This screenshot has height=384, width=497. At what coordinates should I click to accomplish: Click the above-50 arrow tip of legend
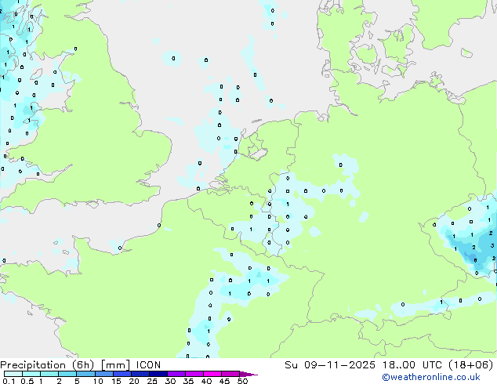tap(248, 374)
